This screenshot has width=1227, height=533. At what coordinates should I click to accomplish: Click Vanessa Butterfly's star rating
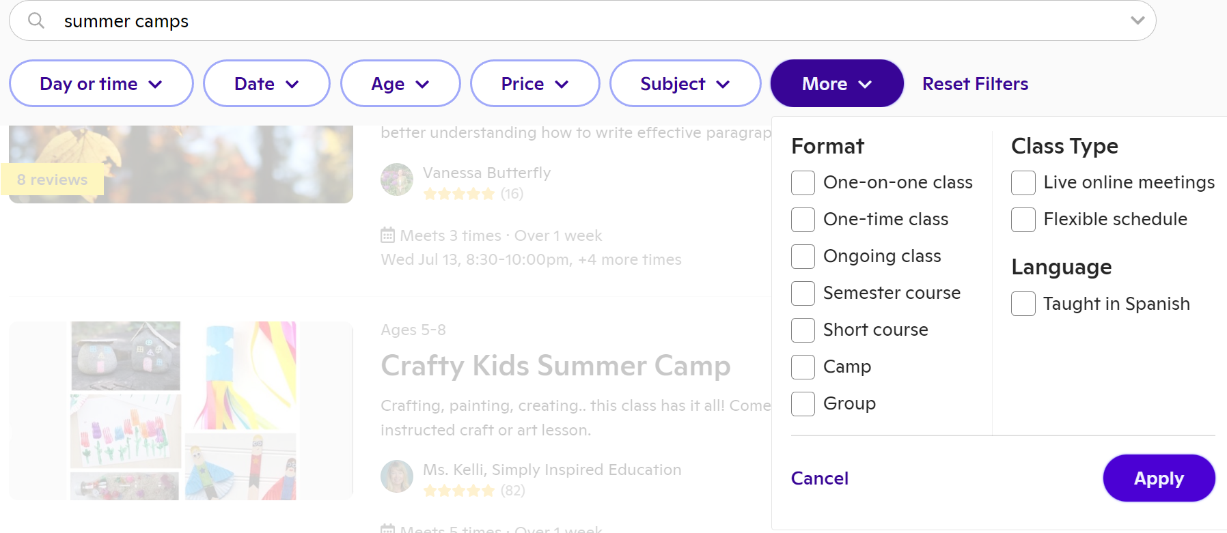[458, 194]
